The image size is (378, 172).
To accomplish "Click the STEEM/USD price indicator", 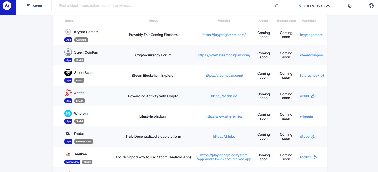I will [314, 6].
